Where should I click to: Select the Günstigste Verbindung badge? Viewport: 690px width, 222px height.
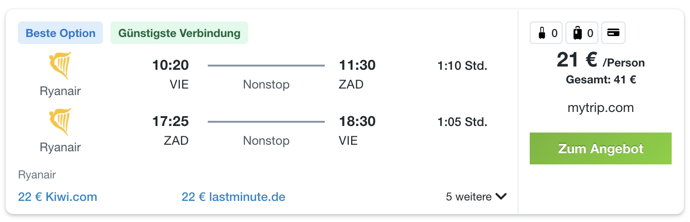pos(179,33)
